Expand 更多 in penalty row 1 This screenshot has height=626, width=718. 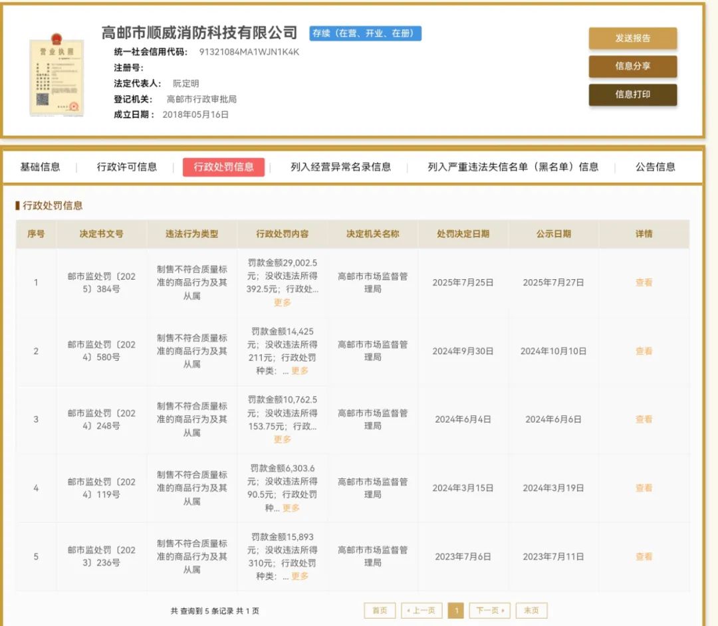pyautogui.click(x=283, y=302)
